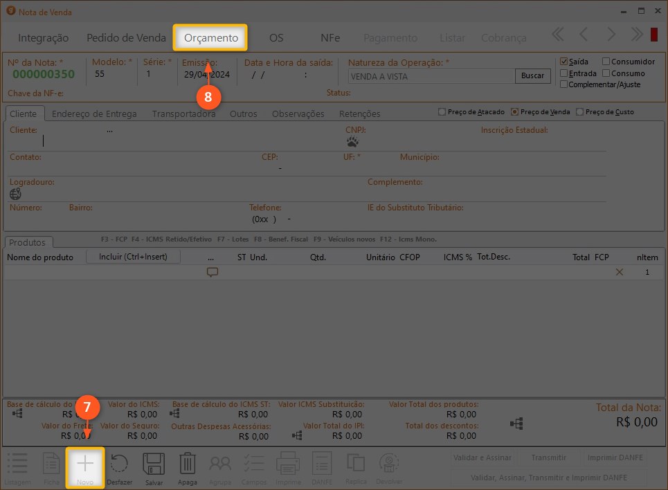The width and height of the screenshot is (668, 490).
Task: Click the Natureza da Operação field
Action: pyautogui.click(x=431, y=76)
